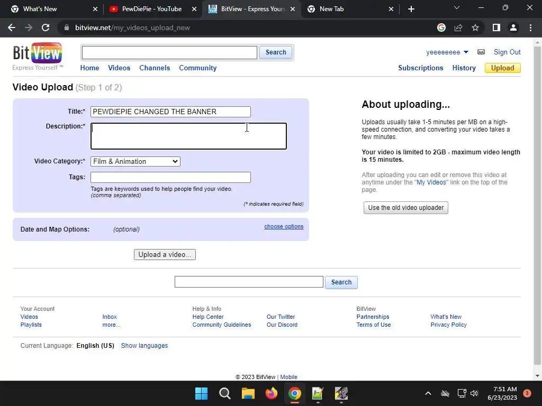542x406 pixels.
Task: Open tab search chevron in title bar
Action: click(x=457, y=7)
